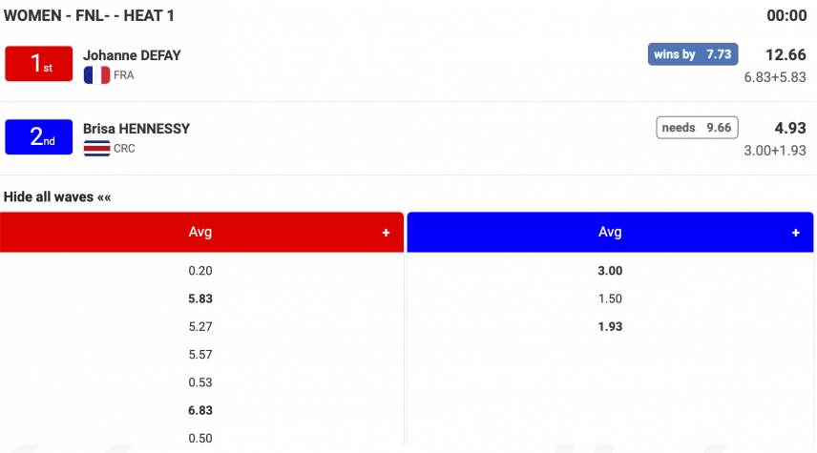Select Hennessy's wave score 3.00 in the list
This screenshot has width=817, height=453.
click(x=609, y=271)
